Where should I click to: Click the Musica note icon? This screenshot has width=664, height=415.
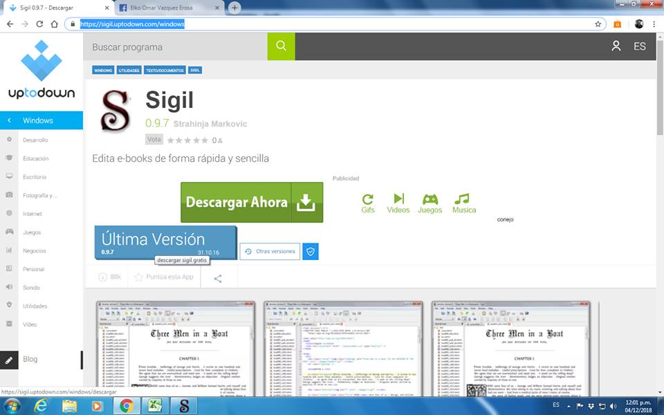pos(463,203)
